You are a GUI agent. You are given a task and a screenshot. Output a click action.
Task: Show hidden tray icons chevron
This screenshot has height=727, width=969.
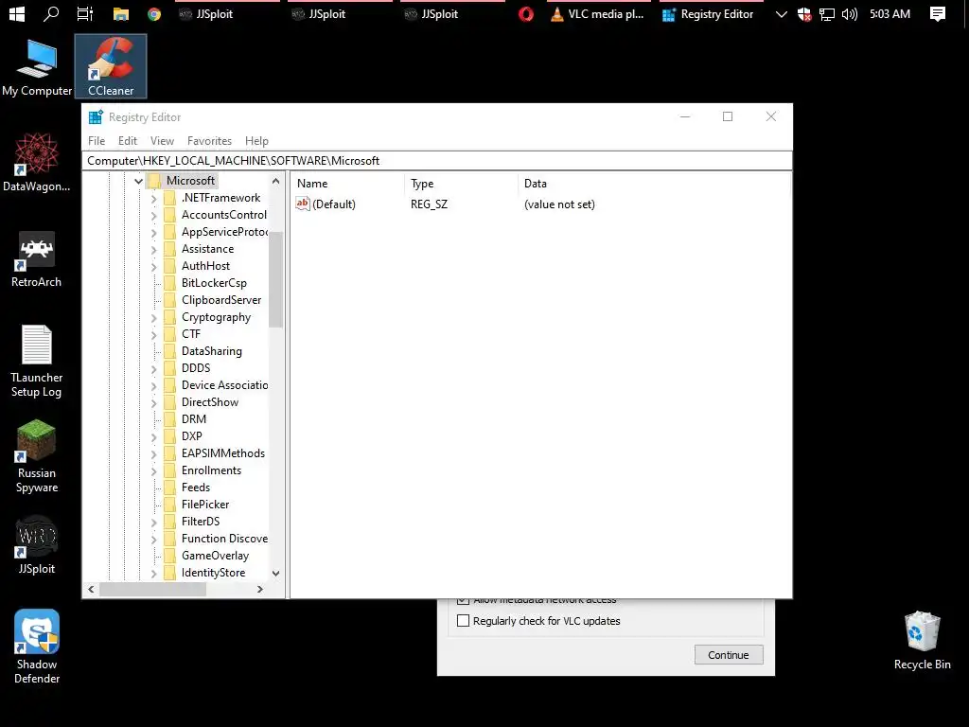tap(781, 13)
